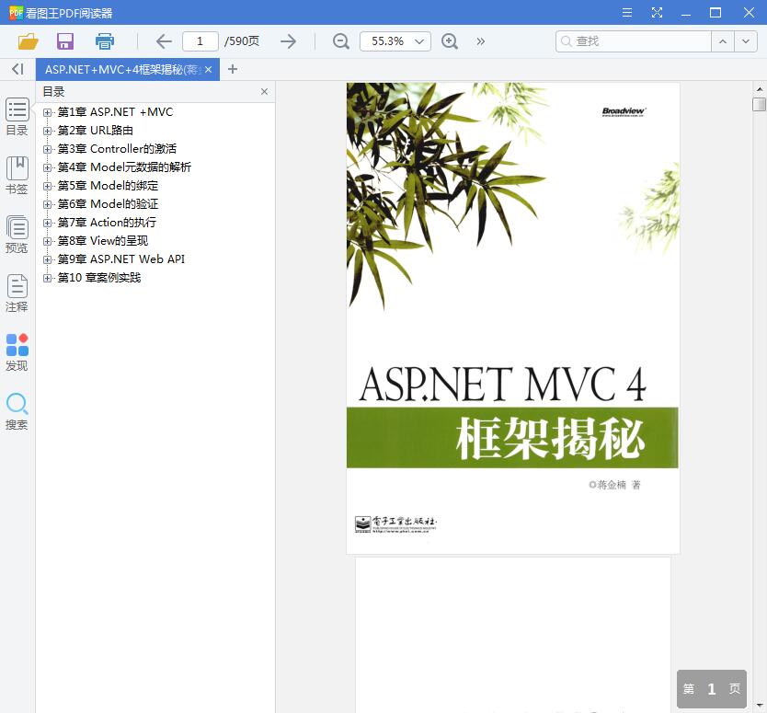Click the book cover page thumbnail
The height and width of the screenshot is (713, 767).
click(512, 318)
